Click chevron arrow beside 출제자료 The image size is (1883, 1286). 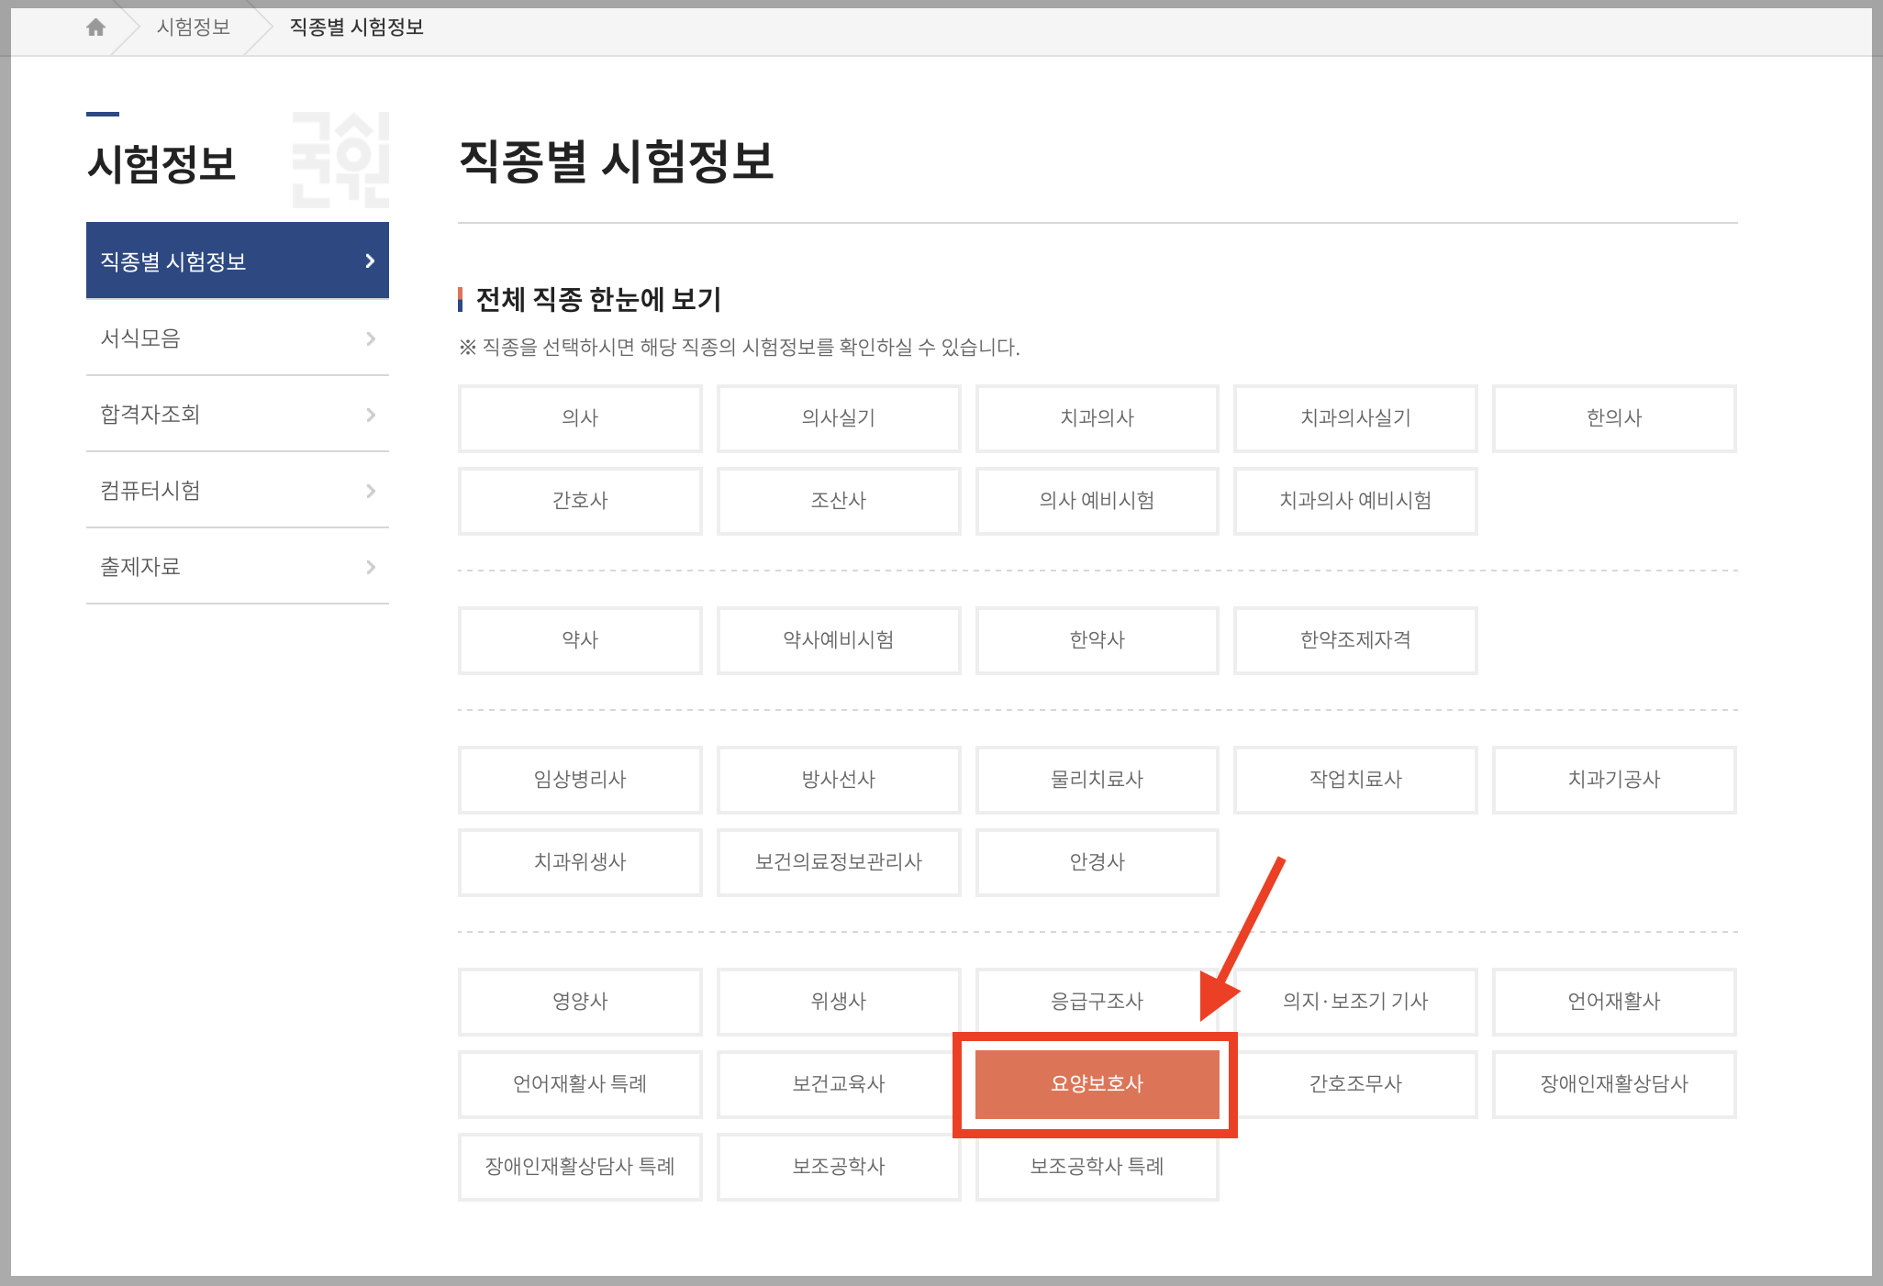tap(371, 567)
